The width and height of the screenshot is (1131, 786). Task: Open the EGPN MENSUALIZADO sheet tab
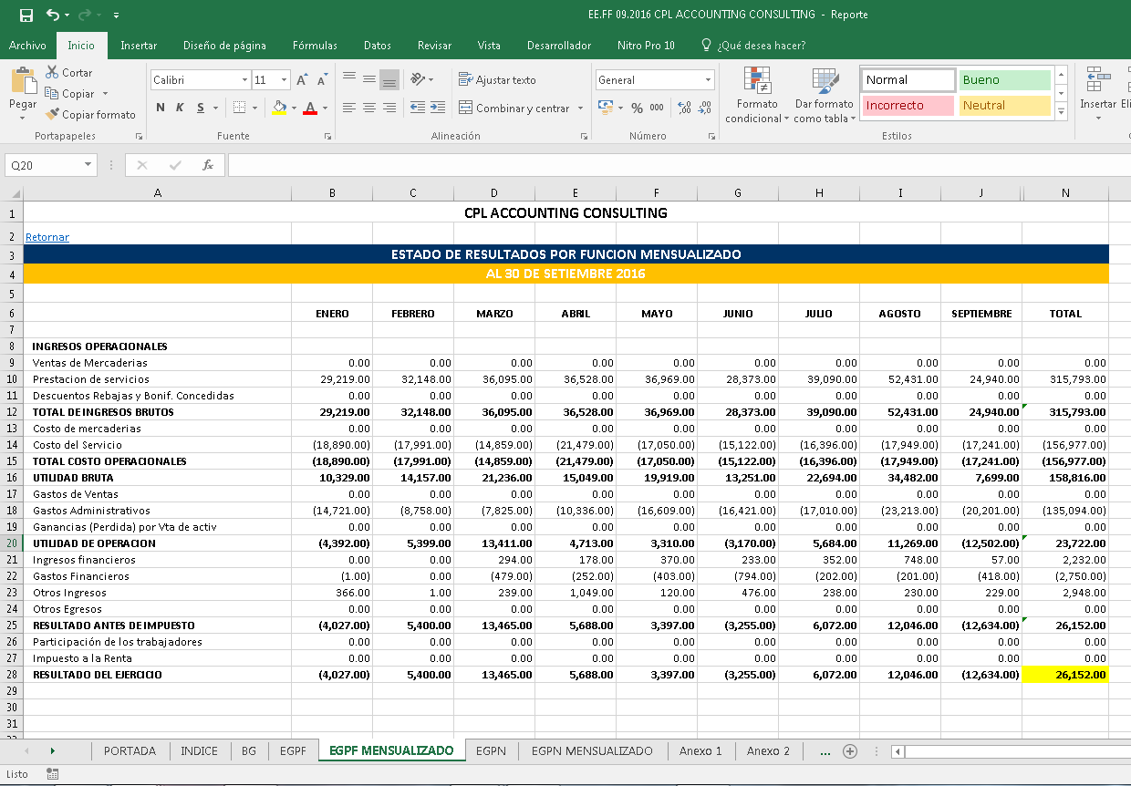(592, 751)
